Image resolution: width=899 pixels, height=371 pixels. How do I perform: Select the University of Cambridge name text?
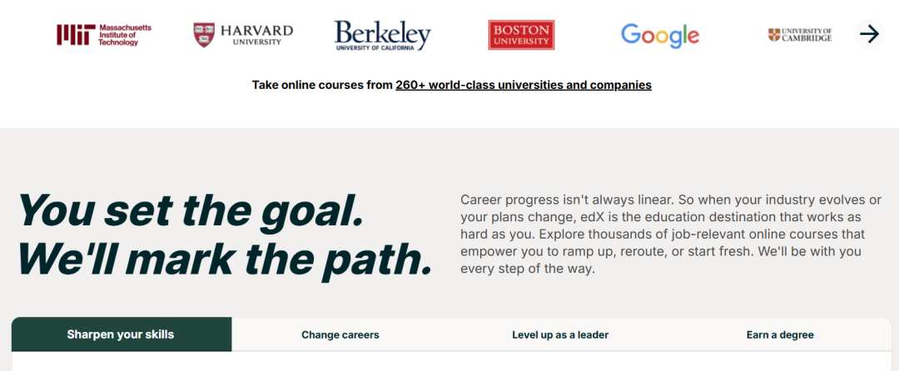click(x=807, y=35)
